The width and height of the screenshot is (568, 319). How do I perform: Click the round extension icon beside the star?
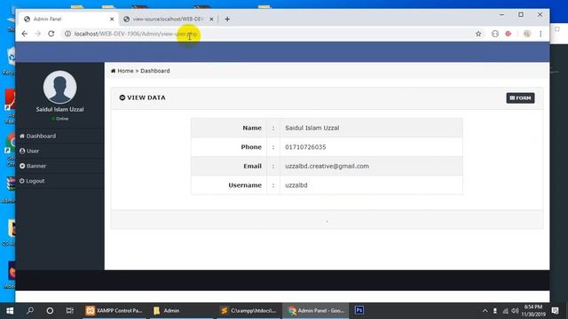(x=495, y=34)
